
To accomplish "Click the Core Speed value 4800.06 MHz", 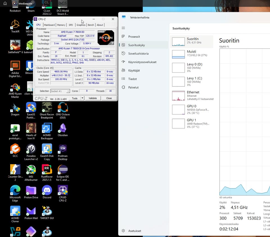I will coord(61,71).
